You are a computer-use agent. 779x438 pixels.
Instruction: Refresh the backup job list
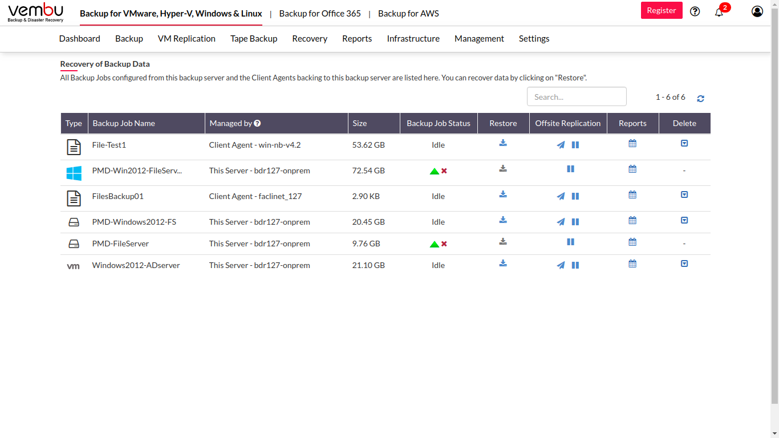coord(700,98)
